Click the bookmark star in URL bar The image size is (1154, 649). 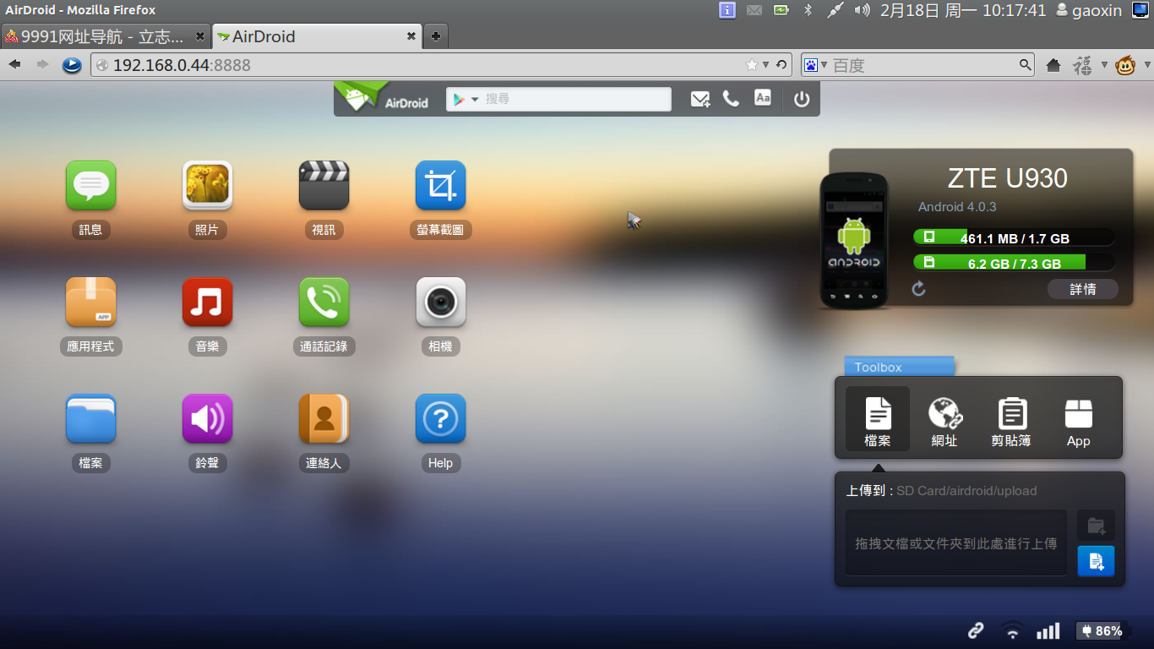(752, 65)
